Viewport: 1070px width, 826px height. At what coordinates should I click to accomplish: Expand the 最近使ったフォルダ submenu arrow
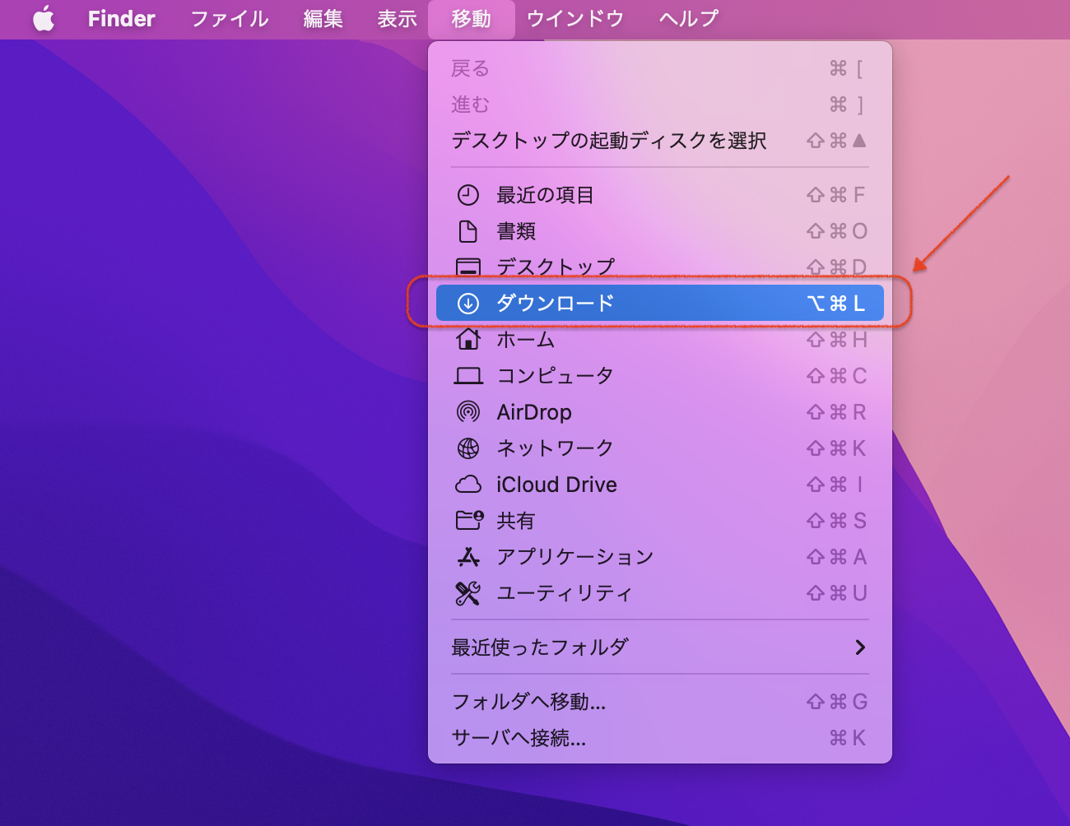click(860, 647)
